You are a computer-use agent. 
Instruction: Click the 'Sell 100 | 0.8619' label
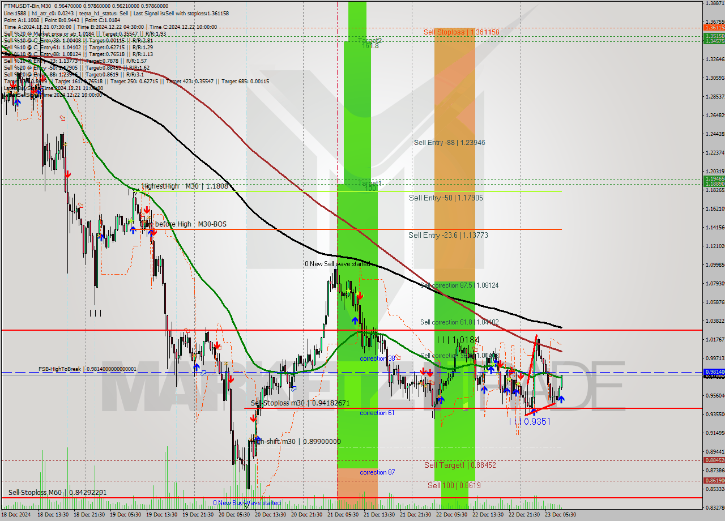[x=454, y=485]
